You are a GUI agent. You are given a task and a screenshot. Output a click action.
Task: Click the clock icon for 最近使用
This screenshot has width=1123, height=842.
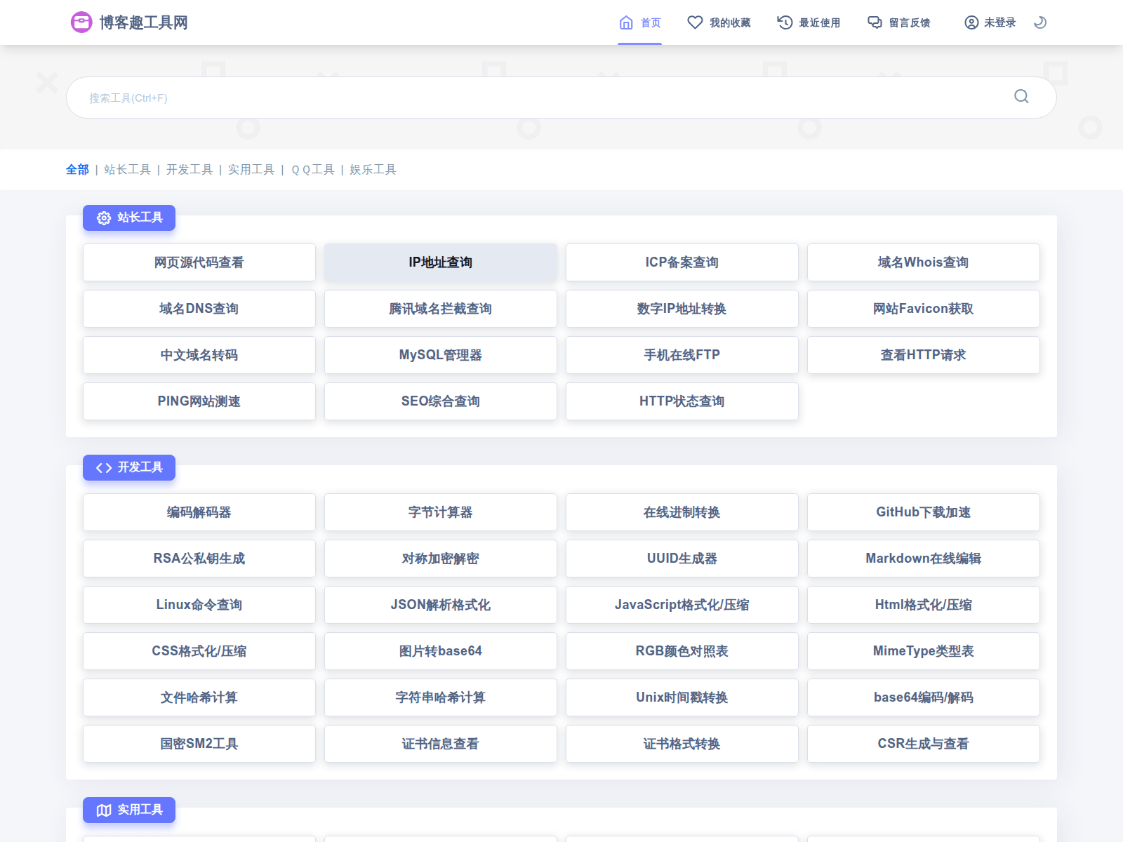coord(785,22)
